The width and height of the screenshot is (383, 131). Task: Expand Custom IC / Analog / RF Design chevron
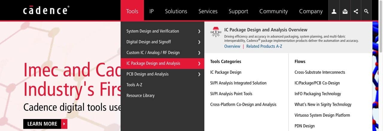click(x=199, y=53)
